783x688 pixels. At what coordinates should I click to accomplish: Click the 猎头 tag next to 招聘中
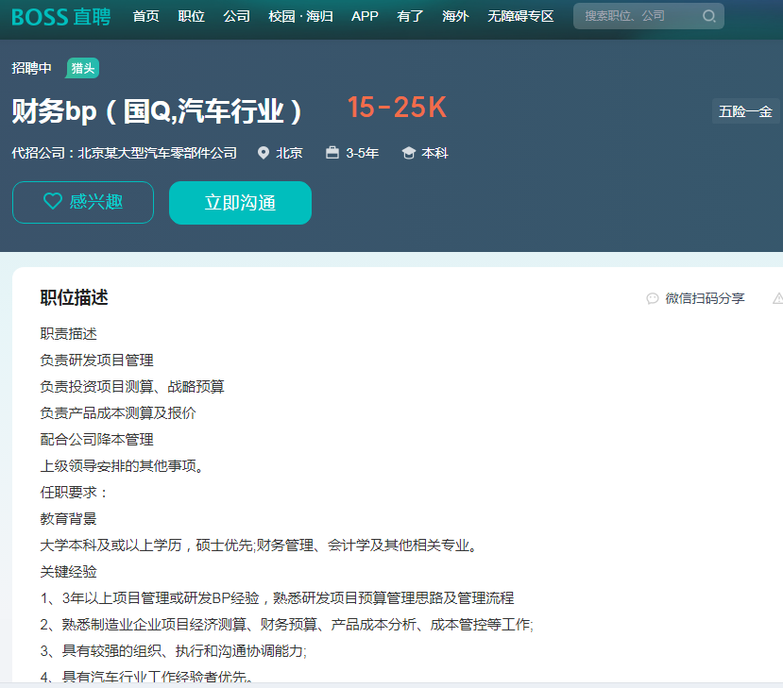83,68
